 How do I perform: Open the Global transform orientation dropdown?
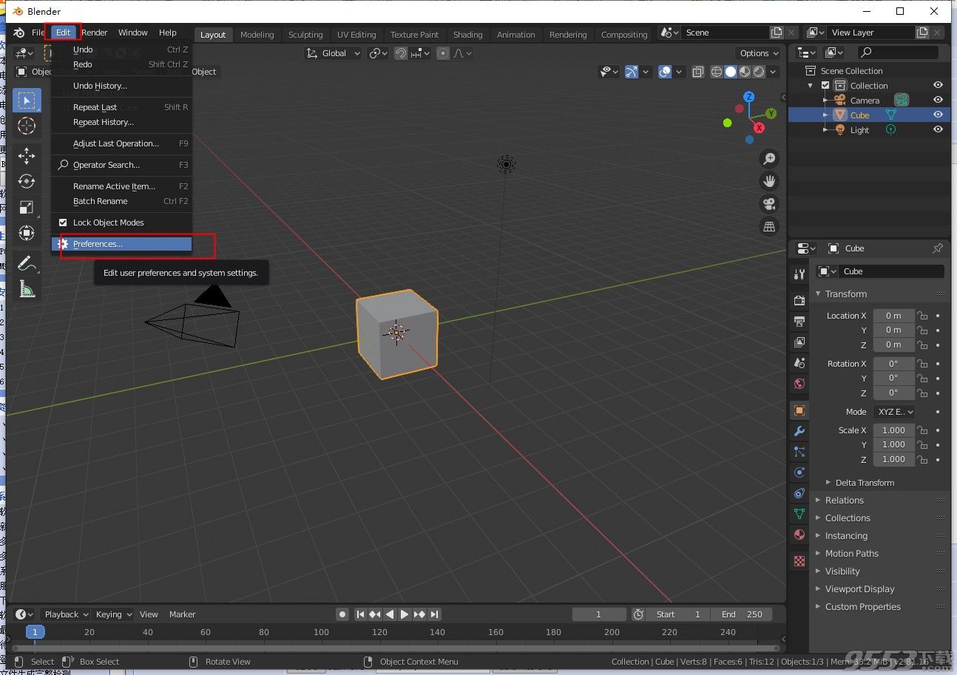tap(334, 53)
